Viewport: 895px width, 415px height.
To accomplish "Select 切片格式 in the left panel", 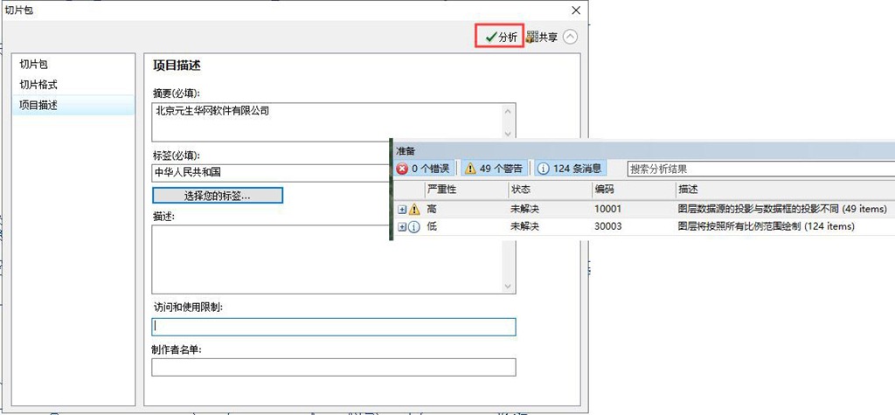I will pos(38,85).
